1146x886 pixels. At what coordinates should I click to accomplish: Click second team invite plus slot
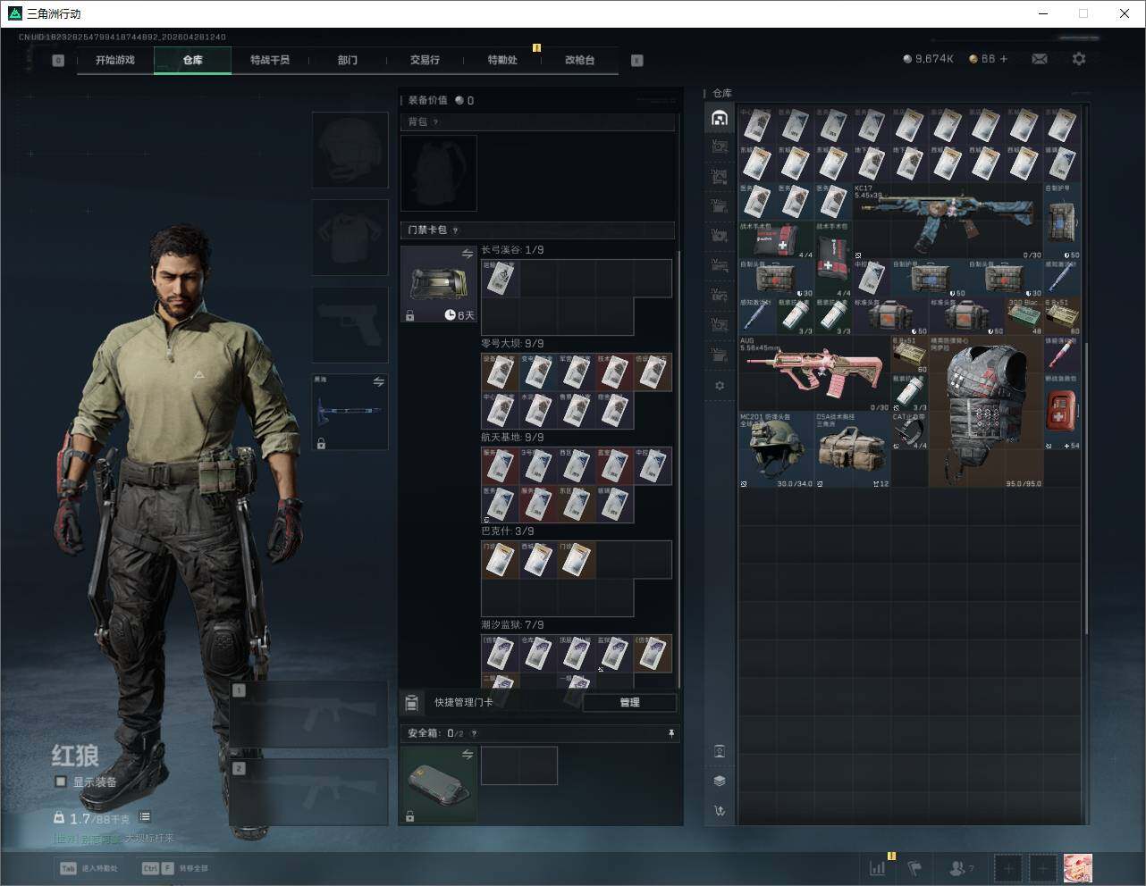[1042, 867]
